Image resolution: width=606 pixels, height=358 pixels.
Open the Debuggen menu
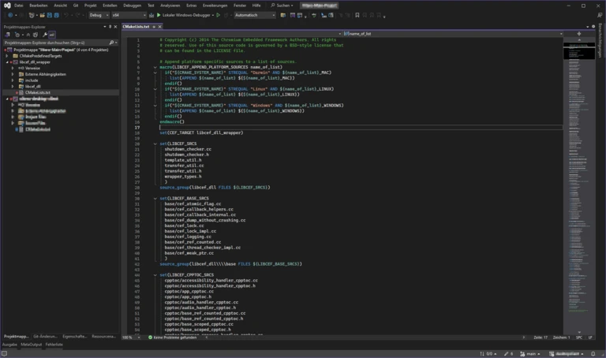(x=133, y=6)
